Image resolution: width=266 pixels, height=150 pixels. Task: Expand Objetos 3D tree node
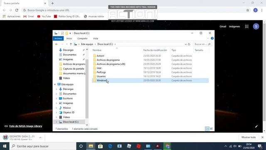click(x=57, y=112)
